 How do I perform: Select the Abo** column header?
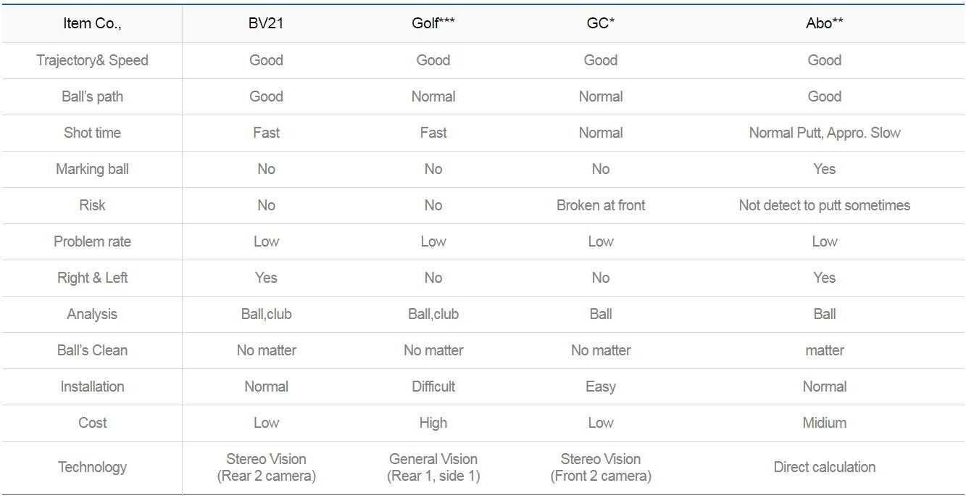(824, 23)
